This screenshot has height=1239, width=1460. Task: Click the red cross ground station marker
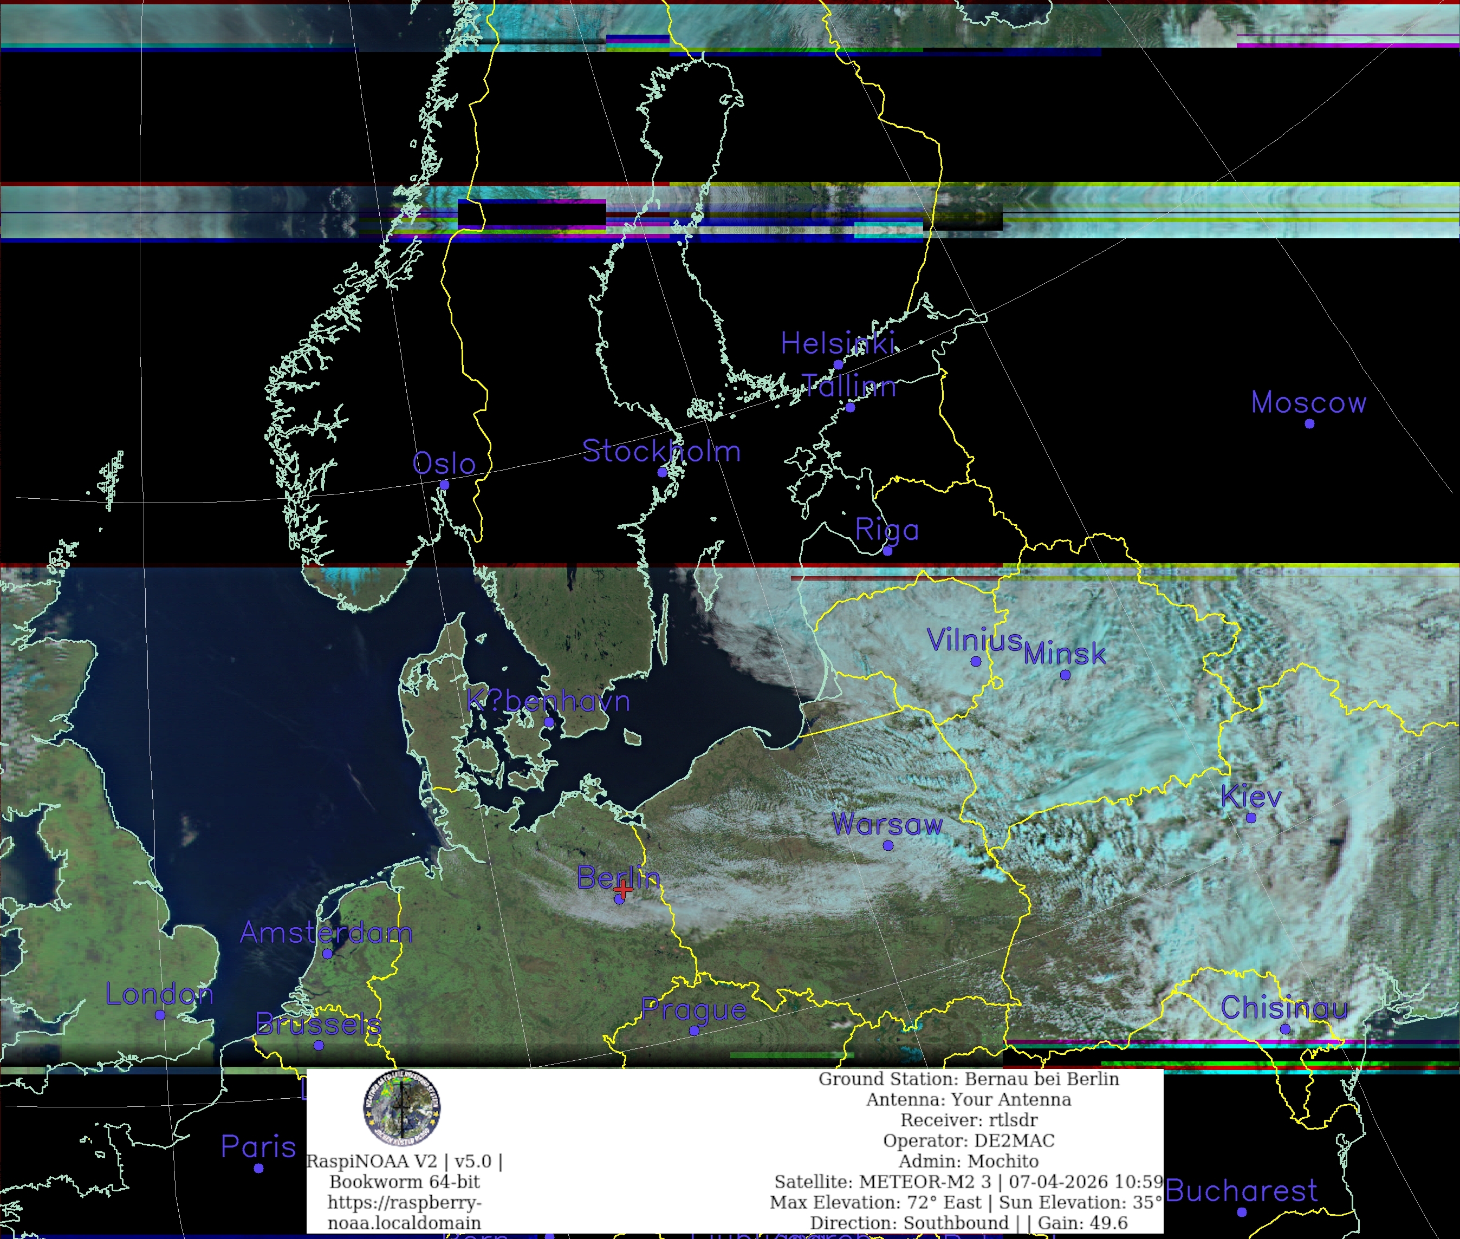click(x=622, y=889)
